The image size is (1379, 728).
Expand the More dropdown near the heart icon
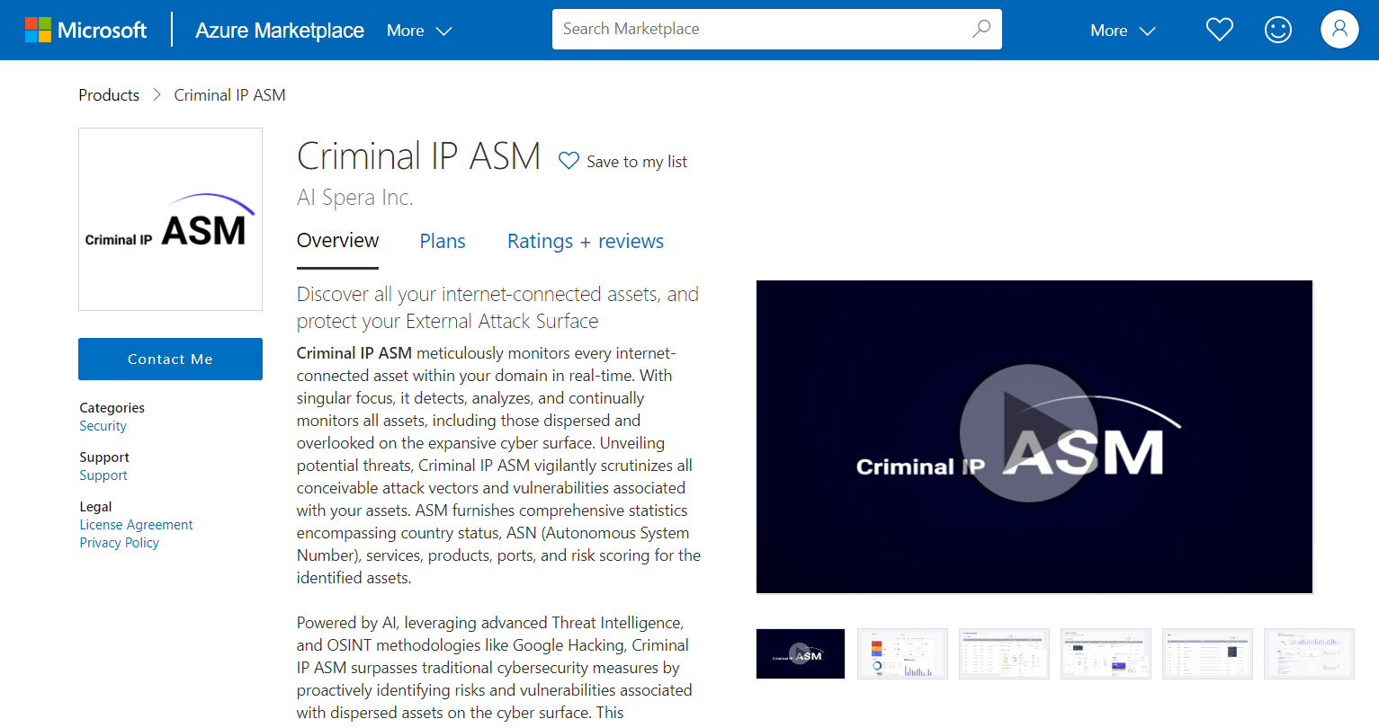click(1123, 31)
